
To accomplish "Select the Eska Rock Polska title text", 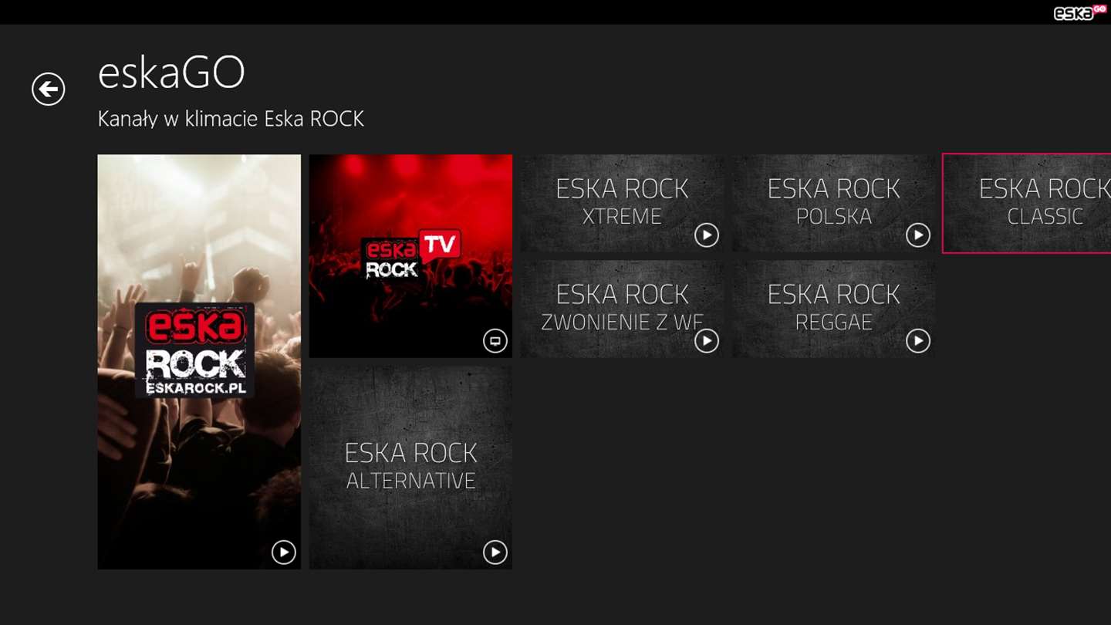I will click(833, 202).
